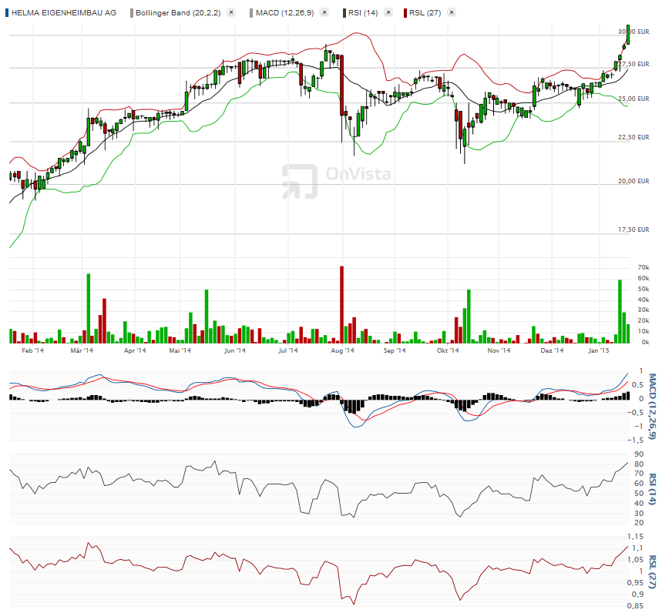The image size is (662, 613).
Task: Click the last green candlestick near 30 EUR
Action: coord(628,35)
